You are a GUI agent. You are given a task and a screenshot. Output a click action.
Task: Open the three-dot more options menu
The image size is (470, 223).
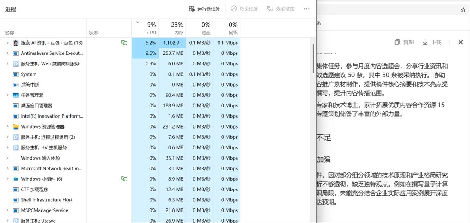307,9
